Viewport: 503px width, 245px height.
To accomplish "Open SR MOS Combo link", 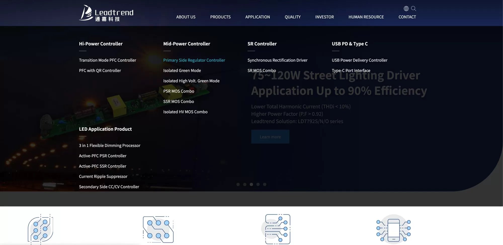I will pos(262,70).
